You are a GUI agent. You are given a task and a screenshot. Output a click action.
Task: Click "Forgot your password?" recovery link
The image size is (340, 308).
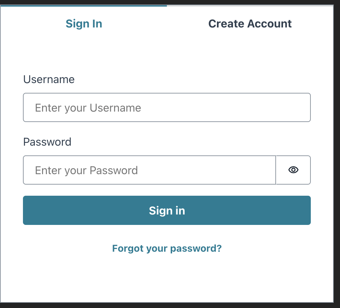click(167, 248)
